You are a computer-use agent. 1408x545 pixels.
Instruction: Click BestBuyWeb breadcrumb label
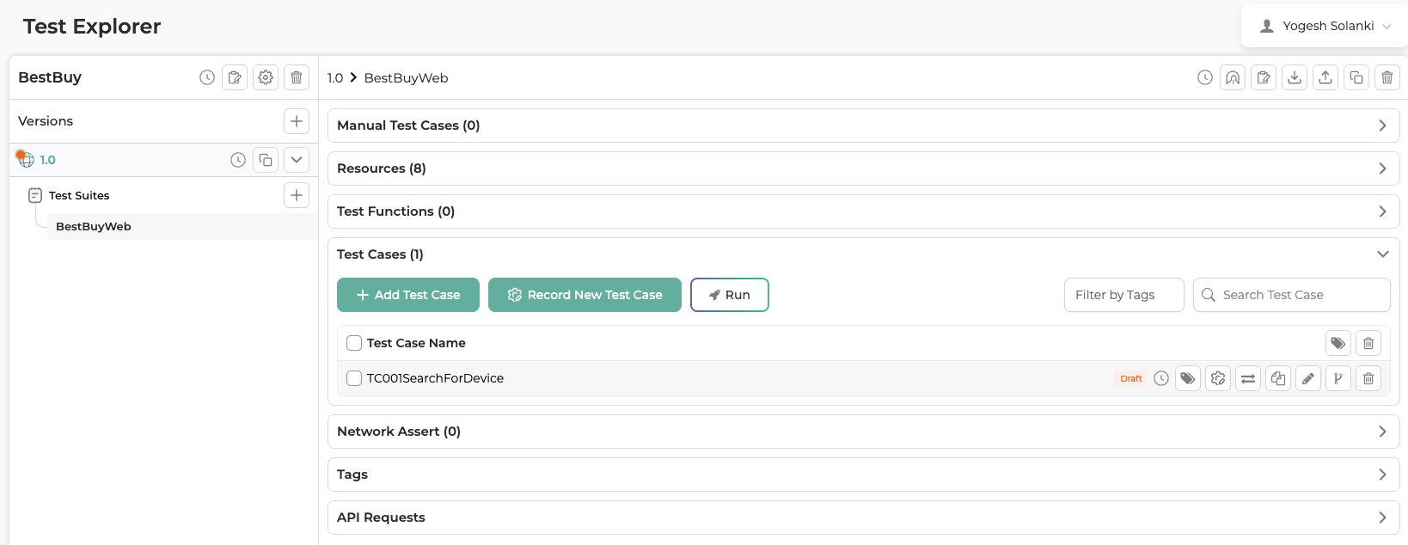[x=407, y=78]
